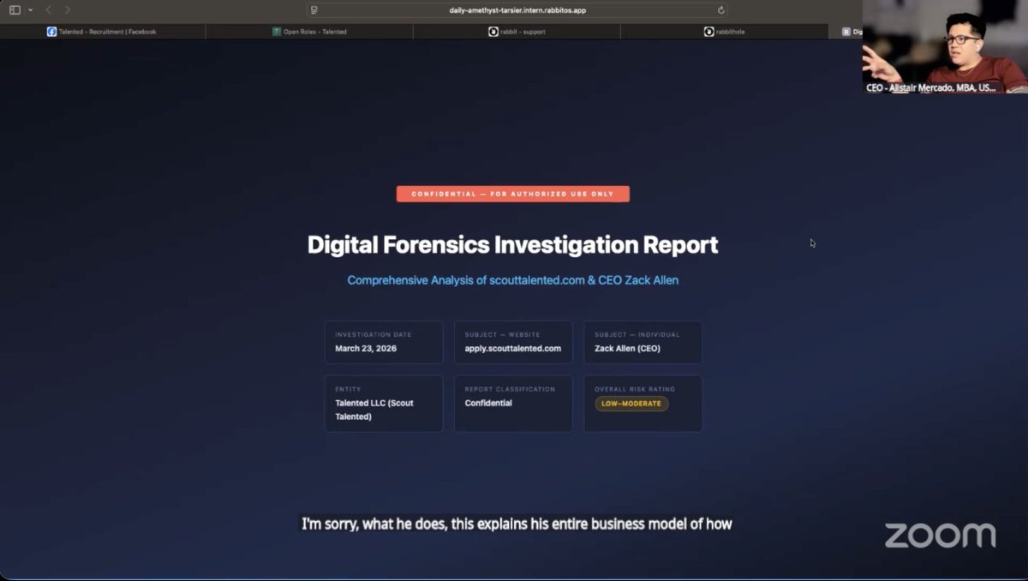
Task: Click the Open Roles tab favicon
Action: click(277, 32)
